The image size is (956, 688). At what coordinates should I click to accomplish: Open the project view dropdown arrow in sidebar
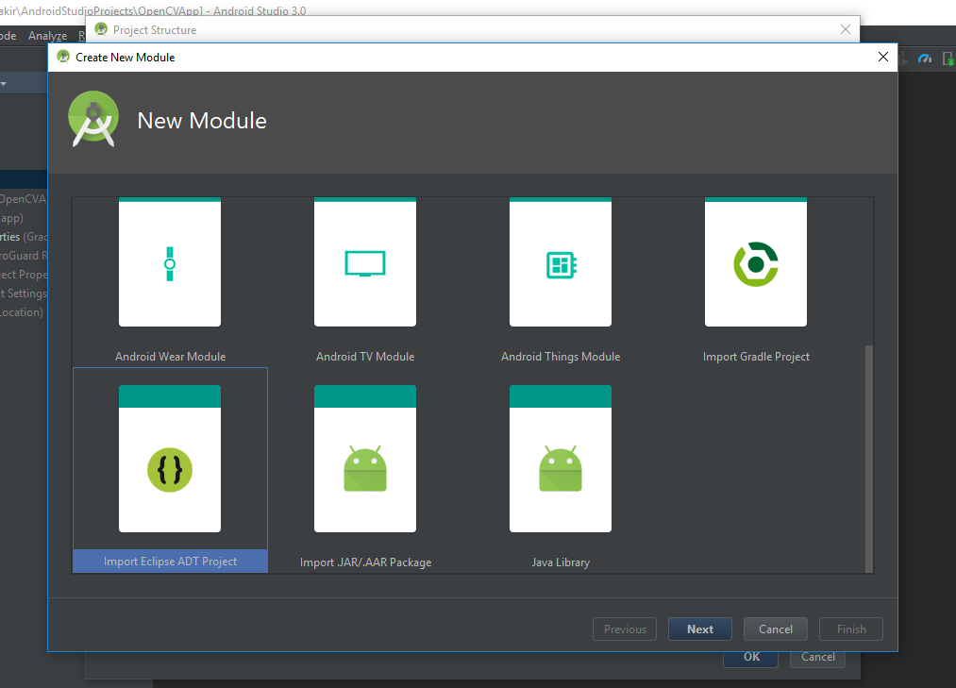pos(3,84)
